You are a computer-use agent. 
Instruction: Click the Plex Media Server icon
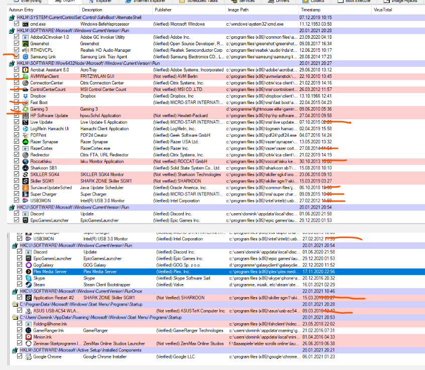[29, 271]
